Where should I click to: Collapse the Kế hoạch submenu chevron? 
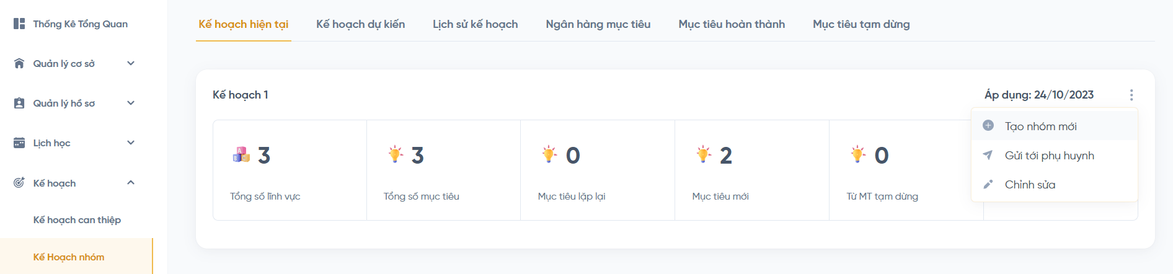tap(131, 183)
